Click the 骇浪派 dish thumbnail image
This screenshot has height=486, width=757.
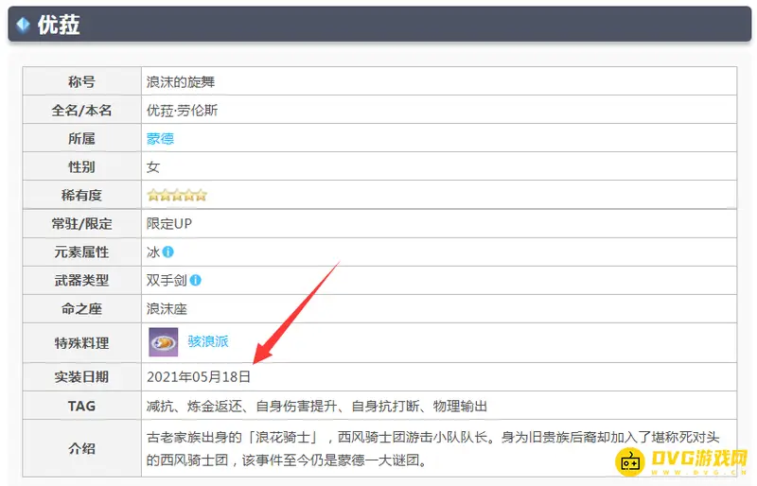163,341
